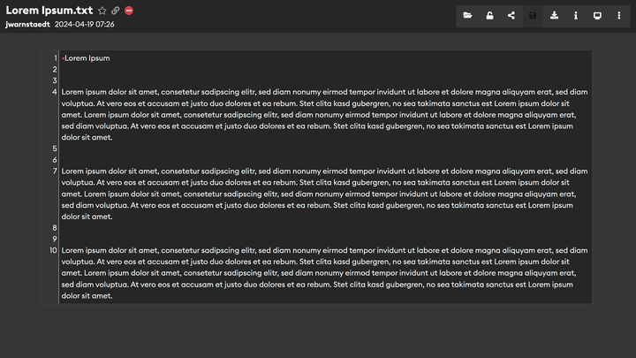Click the greyed-out save disk icon
Viewport: 636px width, 358px height.
[533, 15]
